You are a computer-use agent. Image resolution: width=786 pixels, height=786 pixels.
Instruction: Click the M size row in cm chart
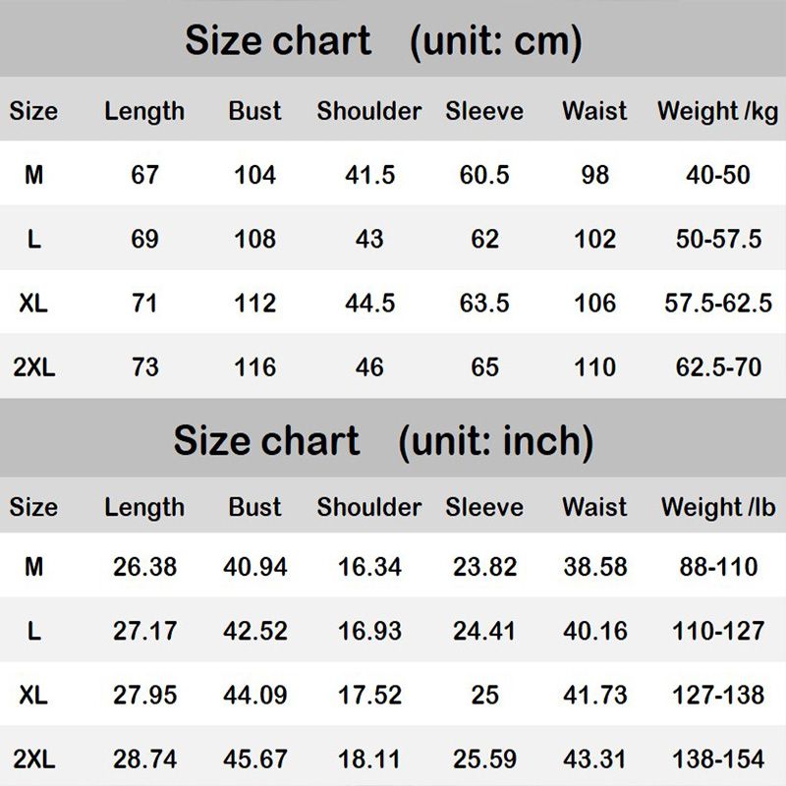[393, 174]
